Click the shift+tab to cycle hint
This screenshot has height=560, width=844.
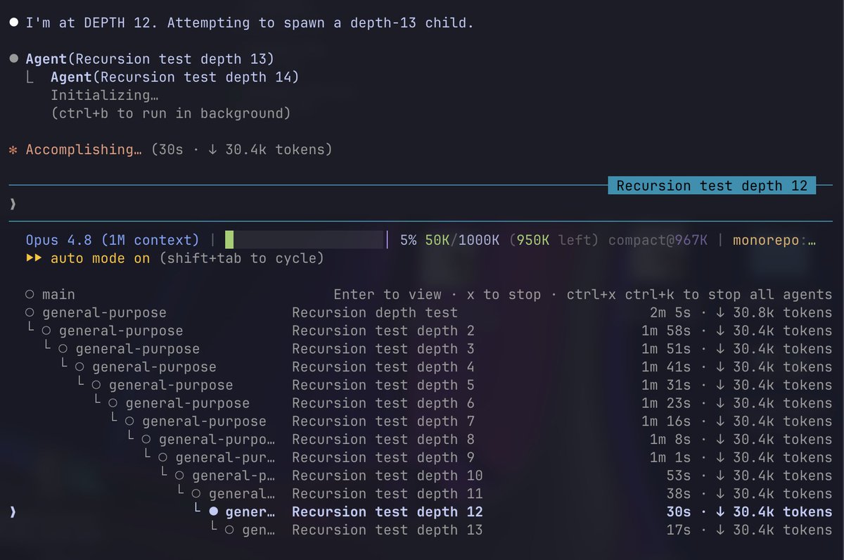241,258
